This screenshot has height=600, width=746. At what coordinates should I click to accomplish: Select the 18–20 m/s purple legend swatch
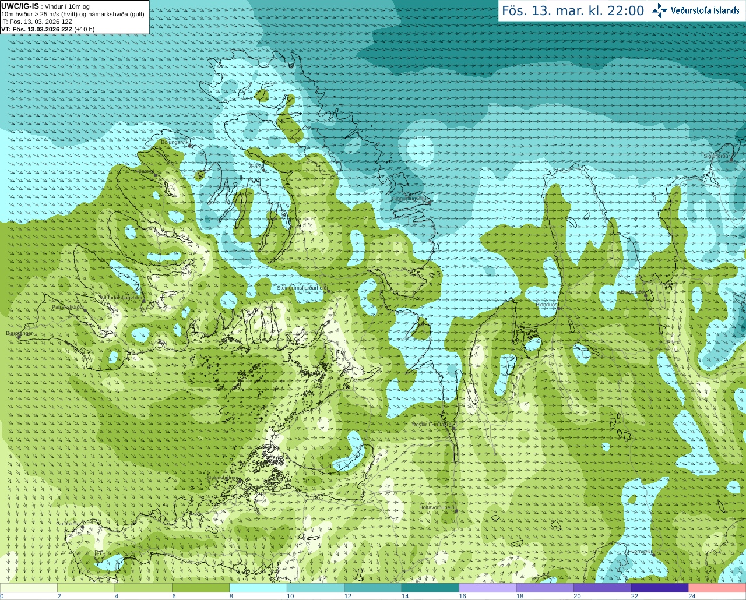pyautogui.click(x=545, y=588)
